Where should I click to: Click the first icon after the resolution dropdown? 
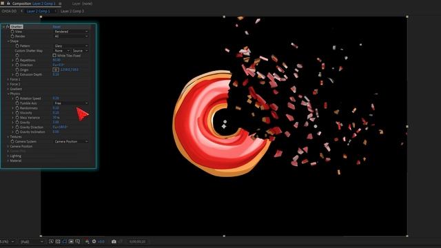(51, 241)
